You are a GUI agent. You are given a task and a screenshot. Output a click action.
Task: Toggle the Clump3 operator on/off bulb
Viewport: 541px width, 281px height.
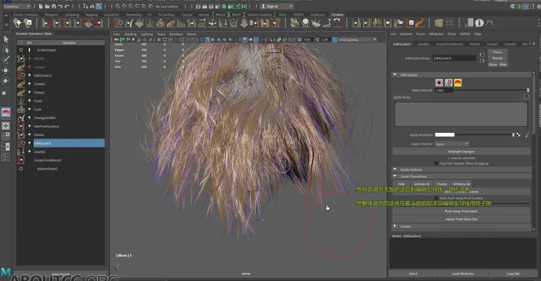[30, 84]
